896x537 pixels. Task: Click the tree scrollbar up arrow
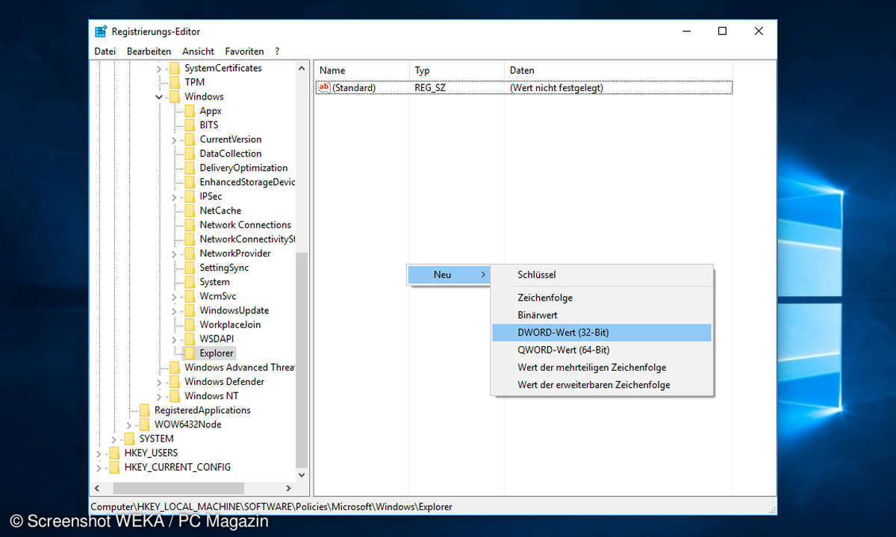pyautogui.click(x=302, y=68)
